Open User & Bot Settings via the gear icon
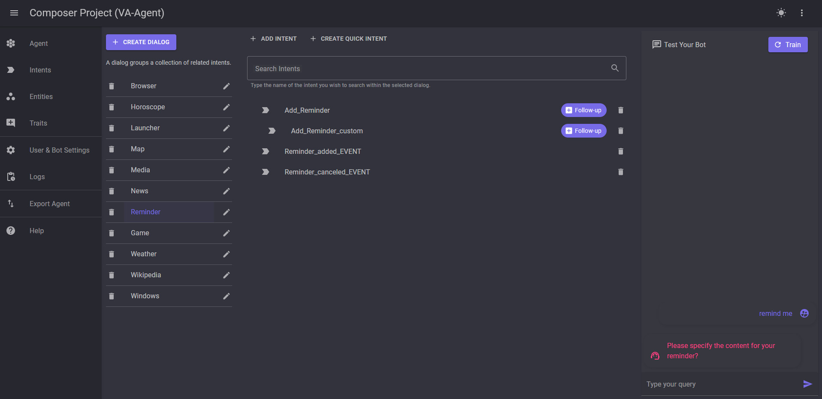This screenshot has width=822, height=399. pyautogui.click(x=11, y=150)
